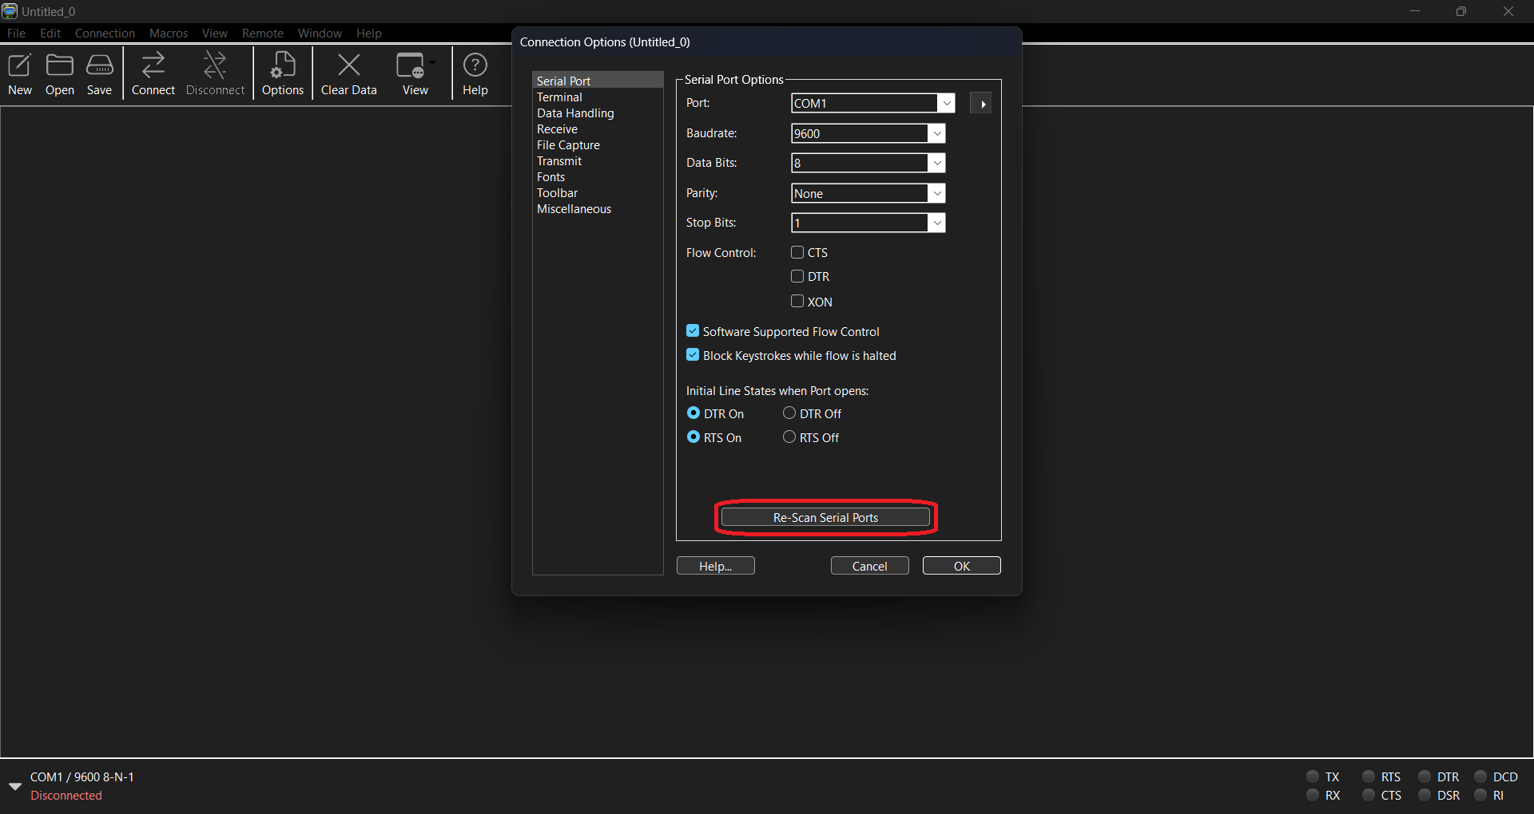Image resolution: width=1534 pixels, height=814 pixels.
Task: Click OK to confirm connection options
Action: [961, 566]
